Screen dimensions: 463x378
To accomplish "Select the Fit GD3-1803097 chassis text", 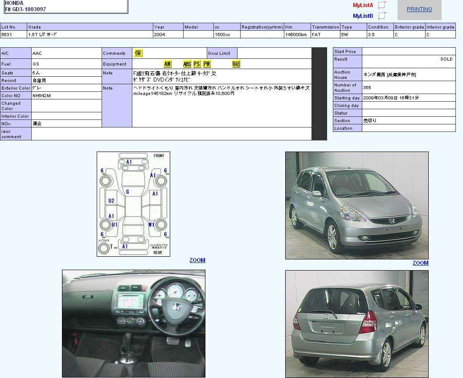I will tap(26, 9).
